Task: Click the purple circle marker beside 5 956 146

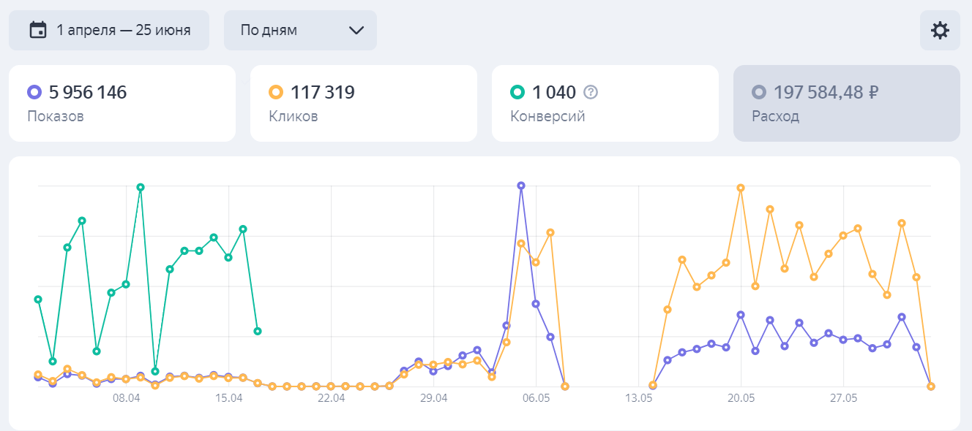Action: coord(34,93)
